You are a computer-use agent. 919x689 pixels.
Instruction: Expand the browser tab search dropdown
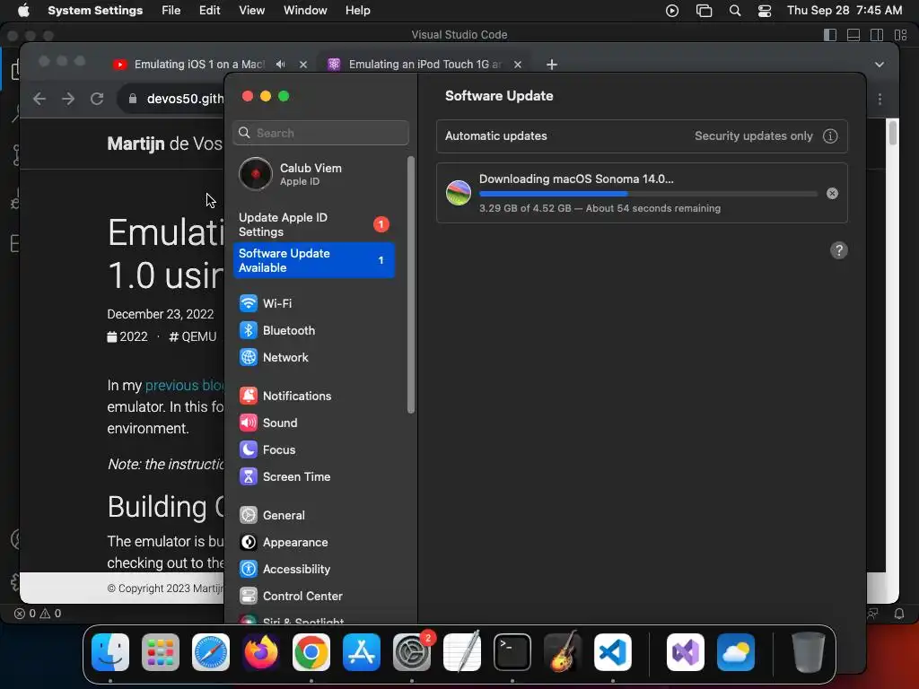coord(880,65)
